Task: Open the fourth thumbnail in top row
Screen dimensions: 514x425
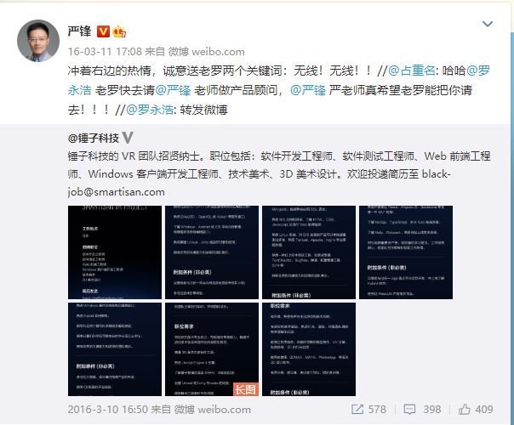Action: [x=406, y=252]
